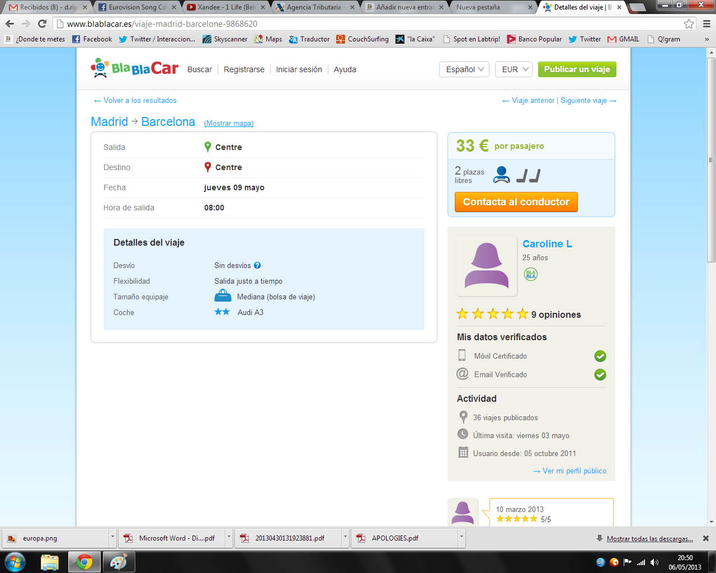Image resolution: width=716 pixels, height=573 pixels.
Task: Click the Mostrar mapa link
Action: pos(229,124)
